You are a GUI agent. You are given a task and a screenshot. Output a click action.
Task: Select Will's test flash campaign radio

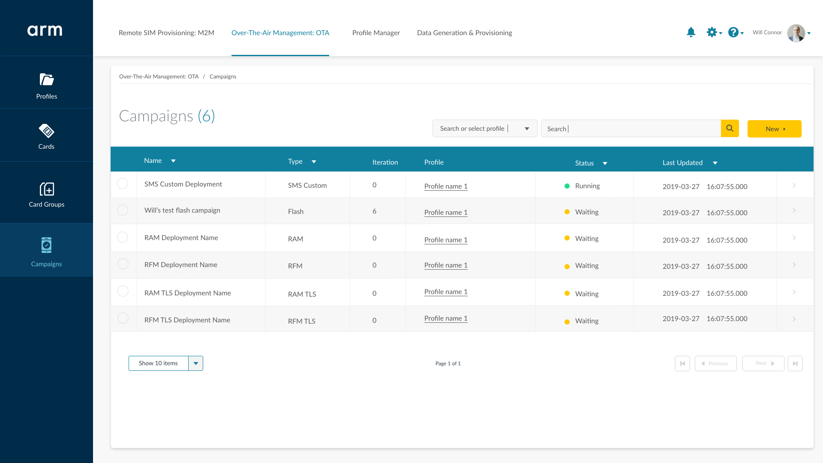(123, 210)
